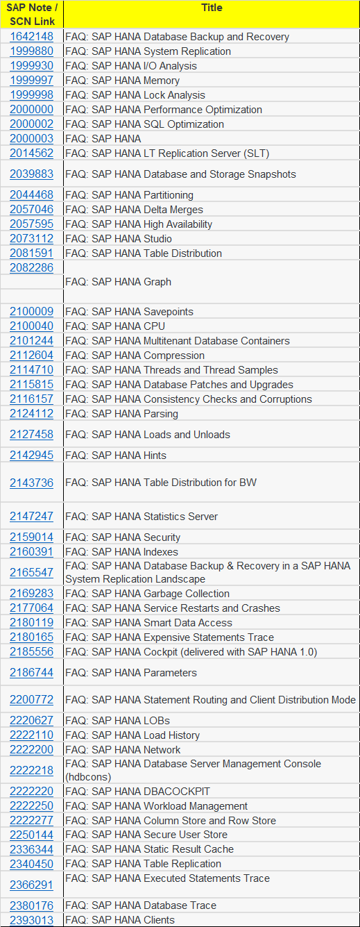Open SAP Note 2112604 link
The height and width of the screenshot is (927, 360).
pyautogui.click(x=31, y=356)
